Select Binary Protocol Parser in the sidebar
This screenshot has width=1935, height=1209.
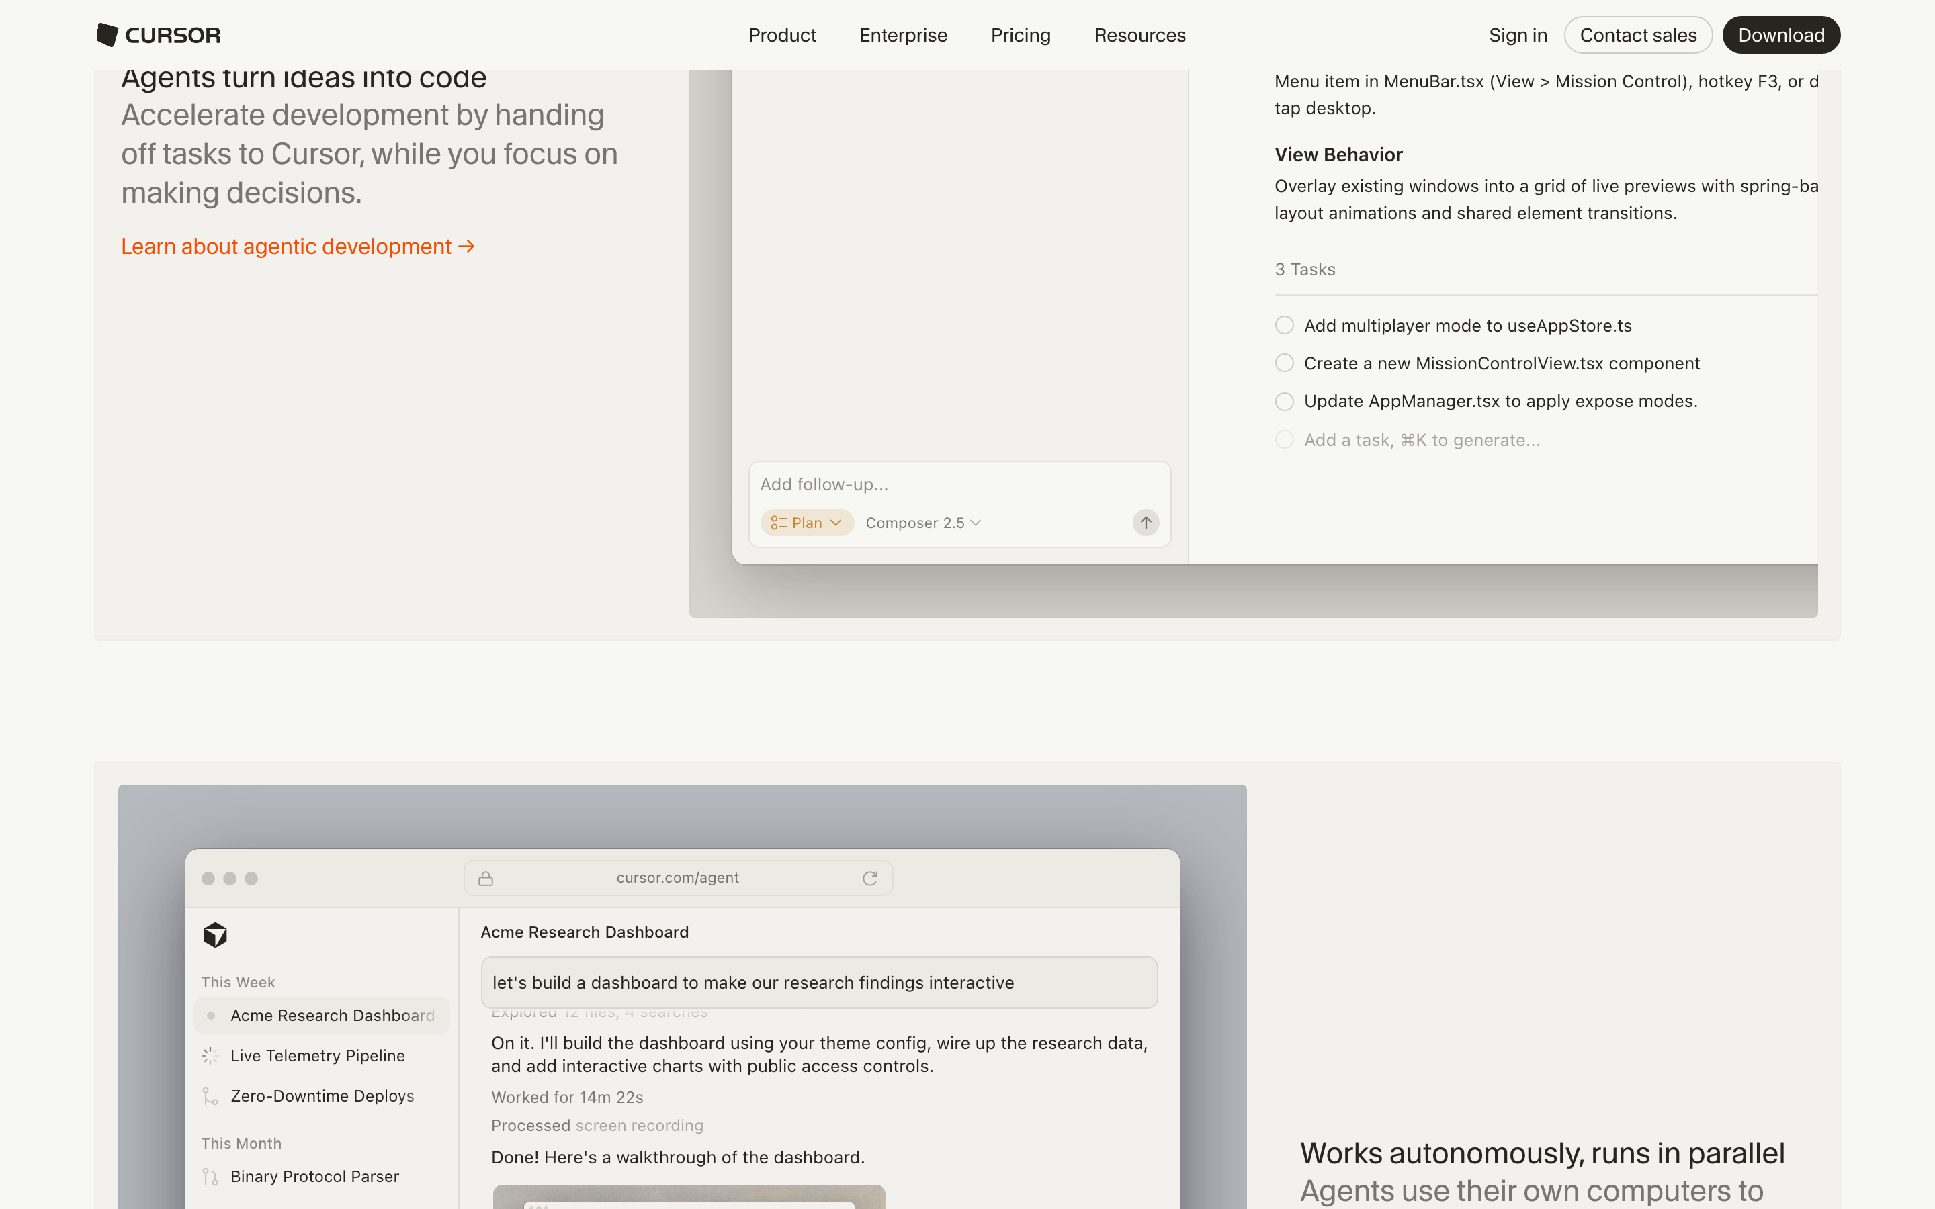click(x=321, y=1176)
